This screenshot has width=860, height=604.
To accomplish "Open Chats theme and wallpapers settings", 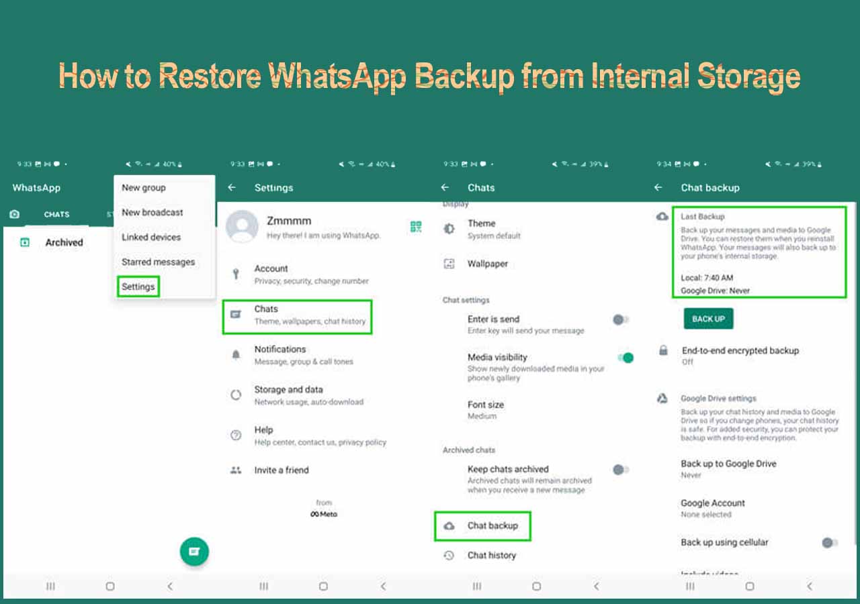I will 310,315.
